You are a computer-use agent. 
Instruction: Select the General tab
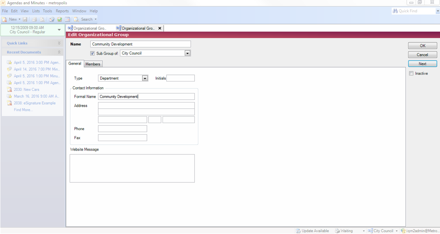coord(75,64)
